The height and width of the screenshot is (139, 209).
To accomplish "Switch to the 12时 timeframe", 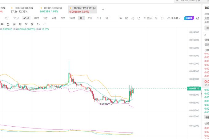I will click(x=72, y=18).
